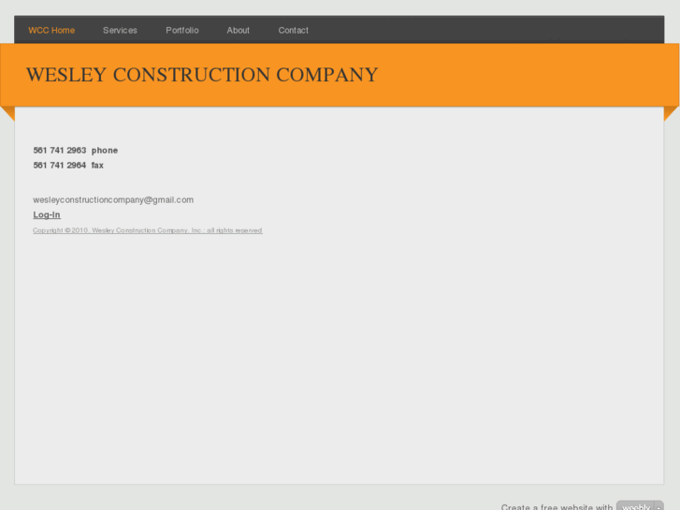680x510 pixels.
Task: Click the Weebly logo button
Action: pos(640,505)
